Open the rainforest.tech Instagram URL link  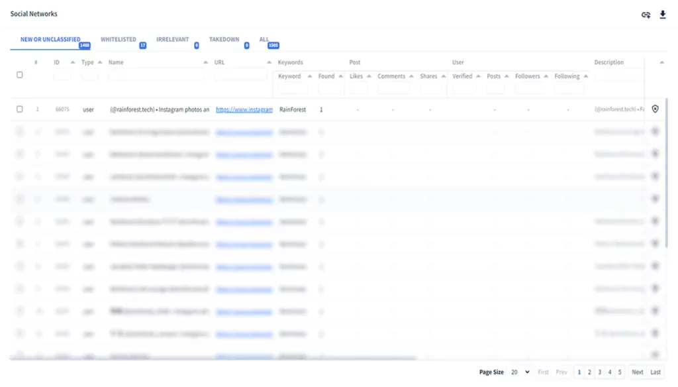(244, 109)
